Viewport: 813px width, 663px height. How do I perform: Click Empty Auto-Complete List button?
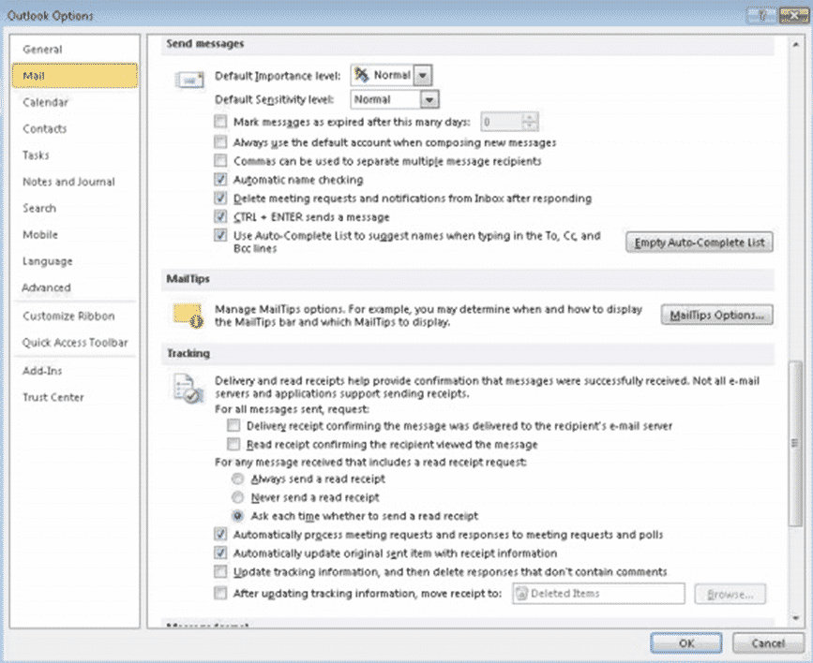tap(699, 243)
